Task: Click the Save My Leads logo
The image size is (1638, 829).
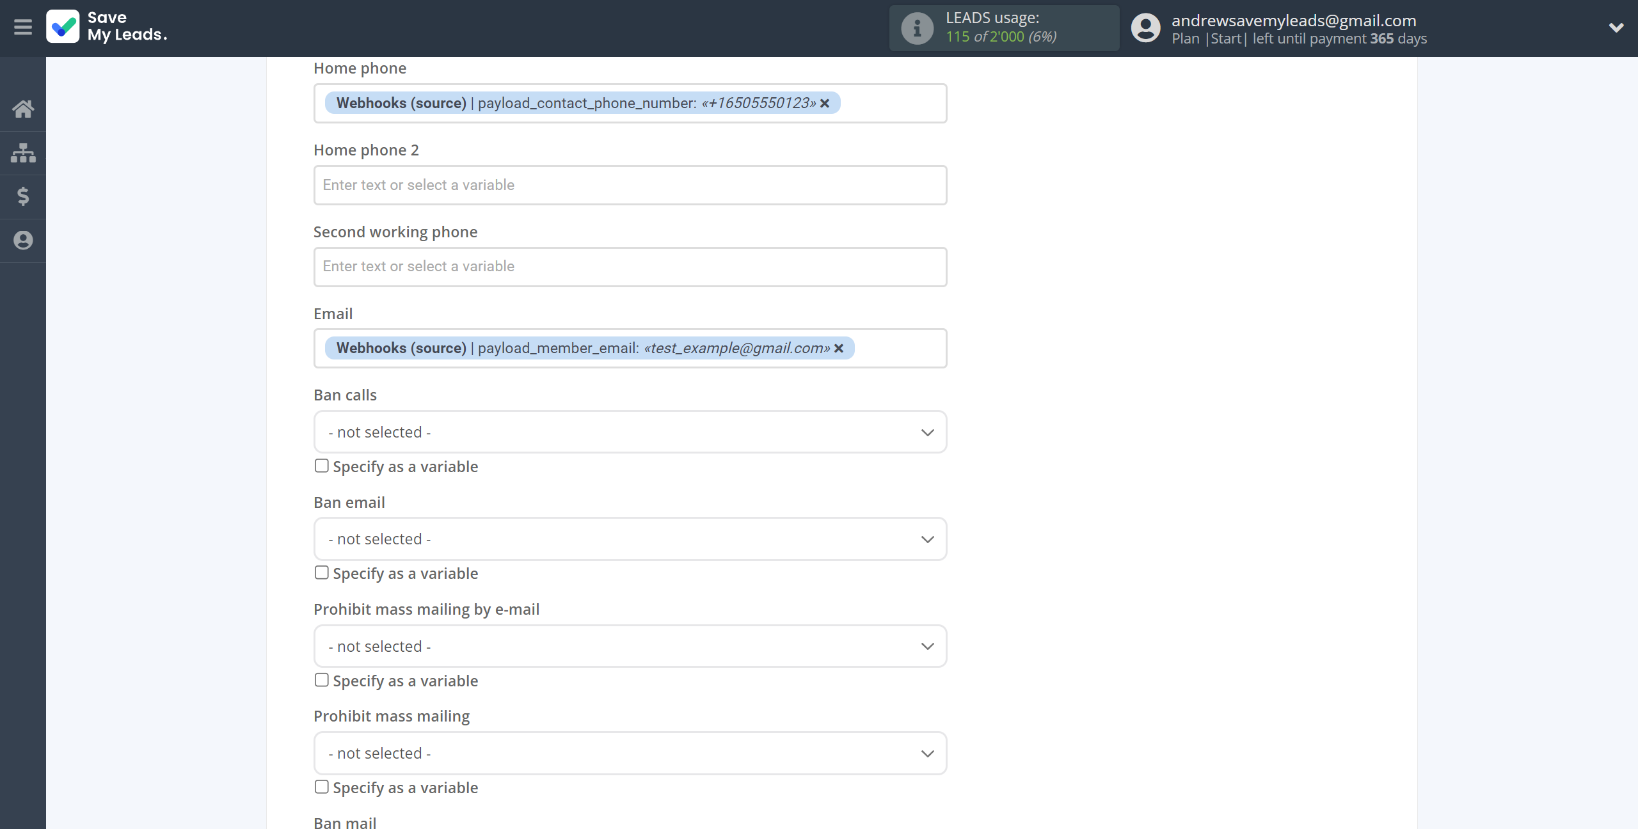Action: click(x=107, y=27)
